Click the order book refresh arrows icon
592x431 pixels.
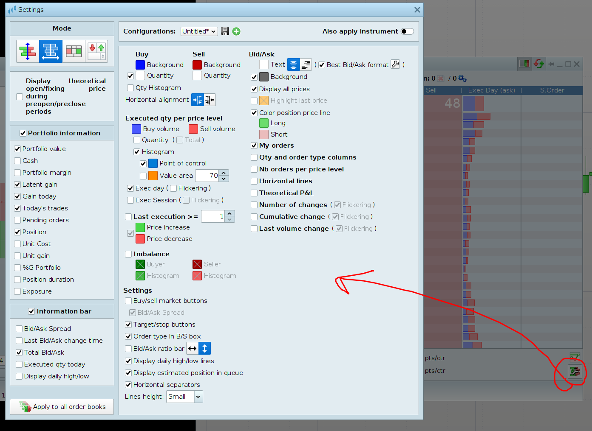pos(539,64)
